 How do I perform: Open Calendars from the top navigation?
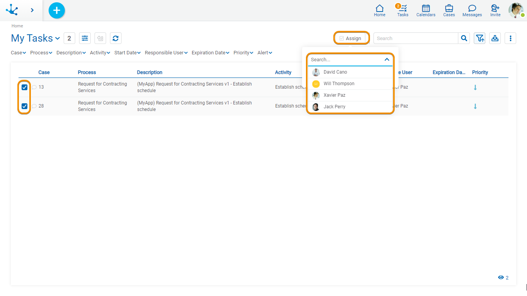click(x=426, y=10)
